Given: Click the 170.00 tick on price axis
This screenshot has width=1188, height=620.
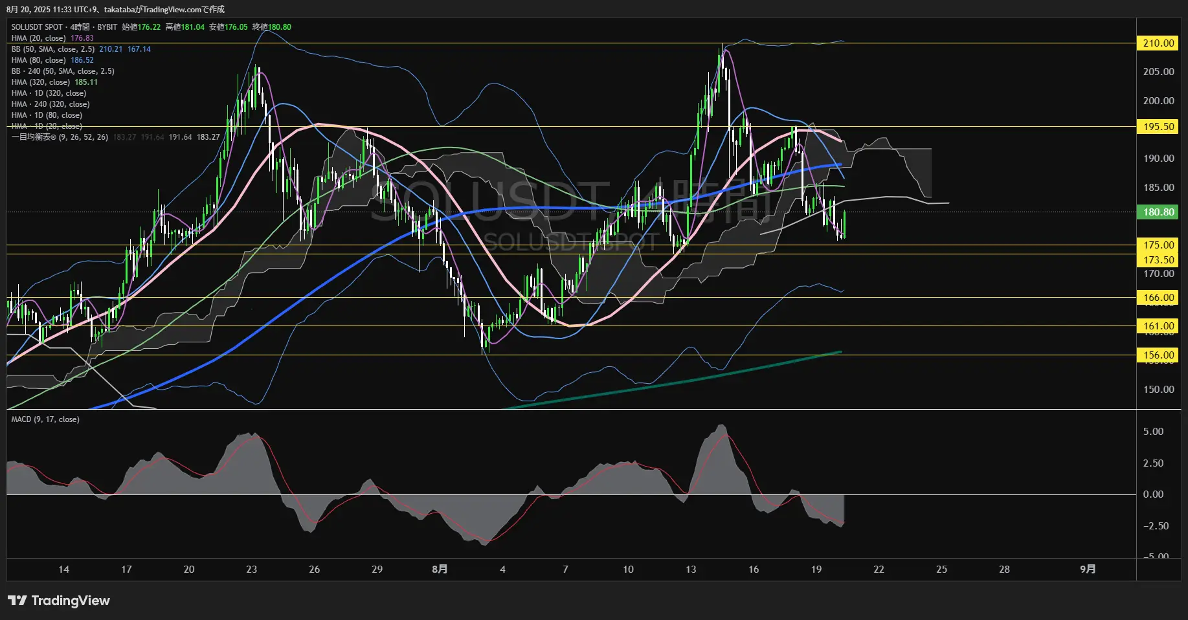Looking at the screenshot, I should point(1158,274).
